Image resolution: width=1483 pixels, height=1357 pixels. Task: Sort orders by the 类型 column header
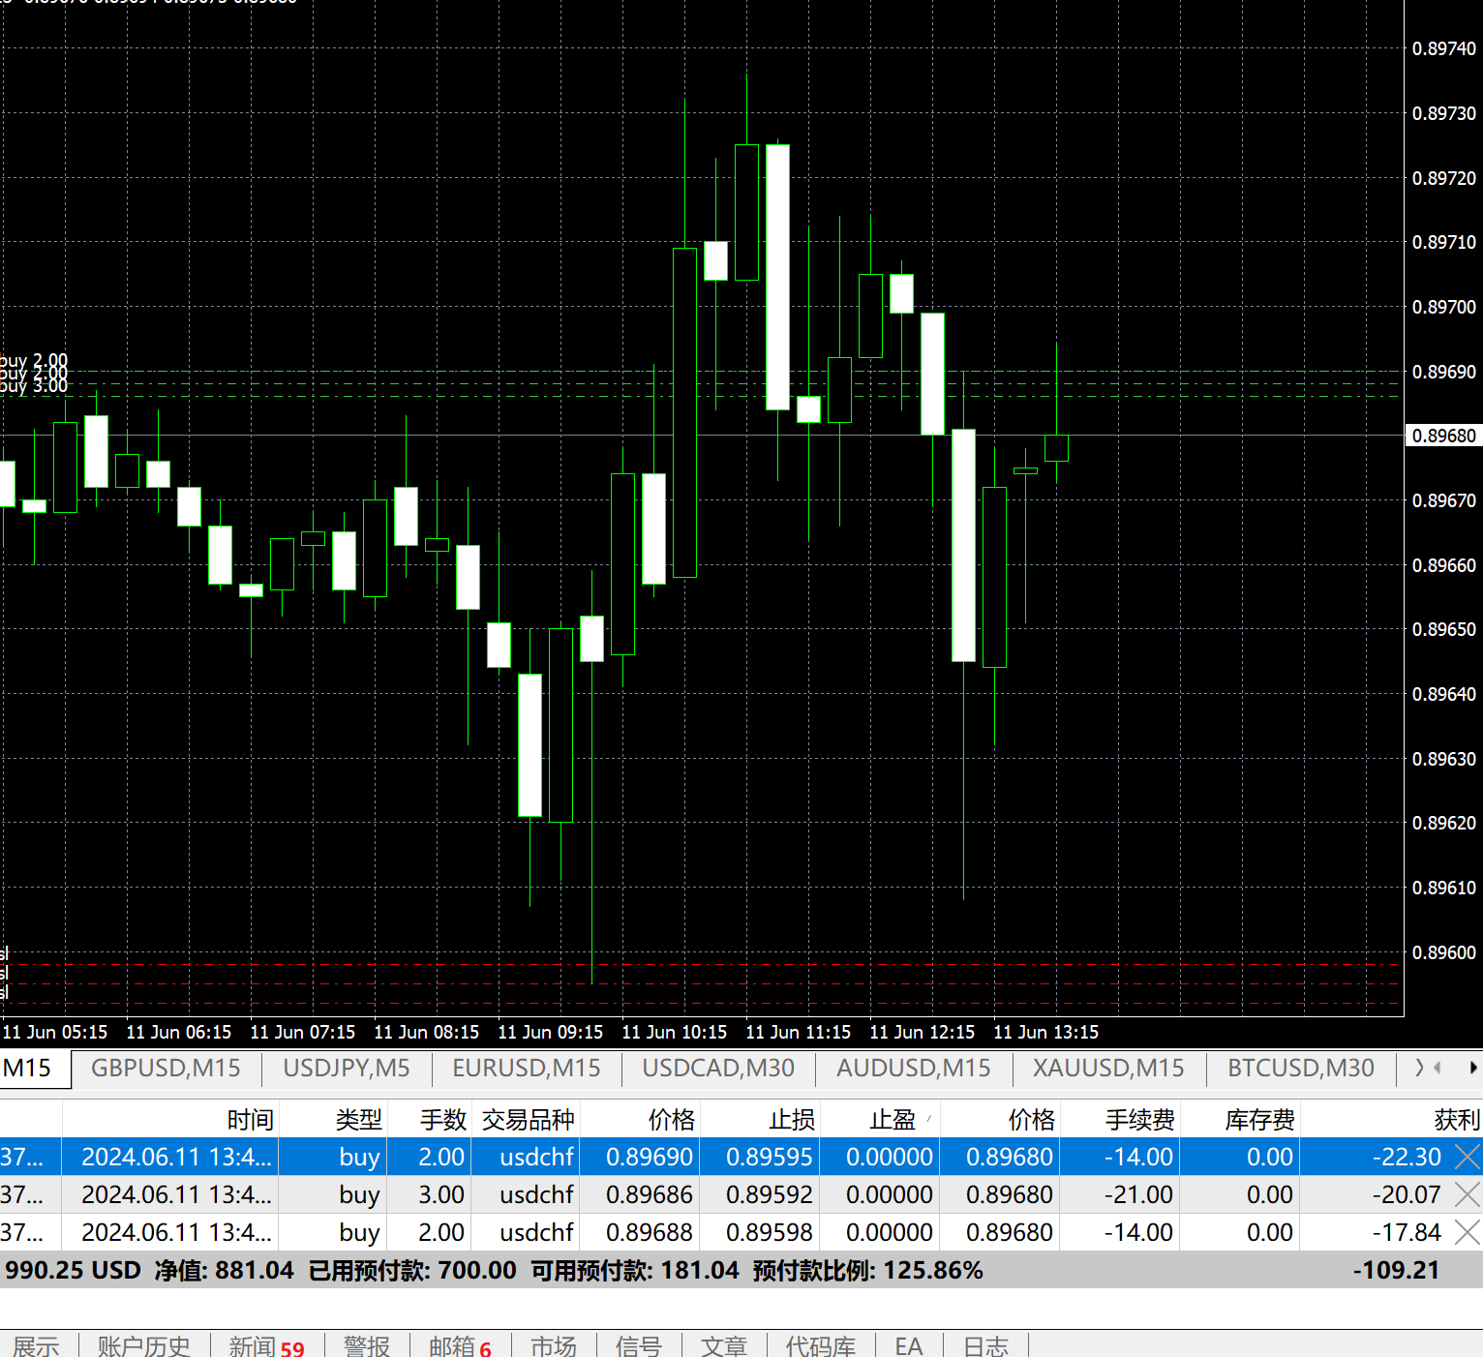click(333, 1120)
